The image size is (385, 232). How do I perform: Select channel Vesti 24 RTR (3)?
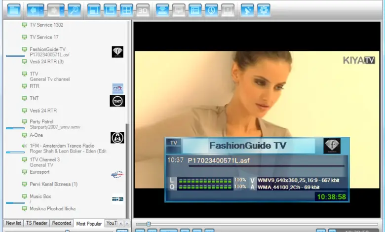tap(47, 62)
